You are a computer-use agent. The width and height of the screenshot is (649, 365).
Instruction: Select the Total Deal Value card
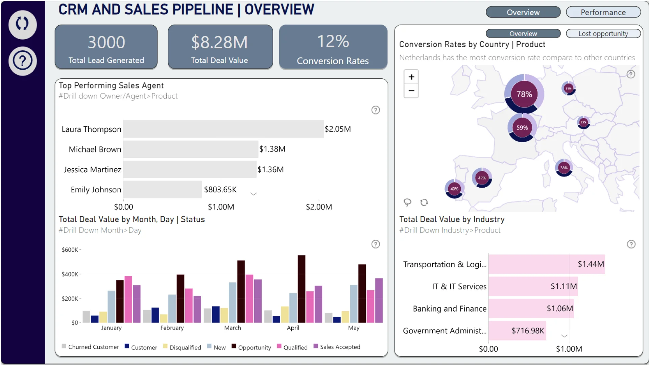pyautogui.click(x=220, y=47)
